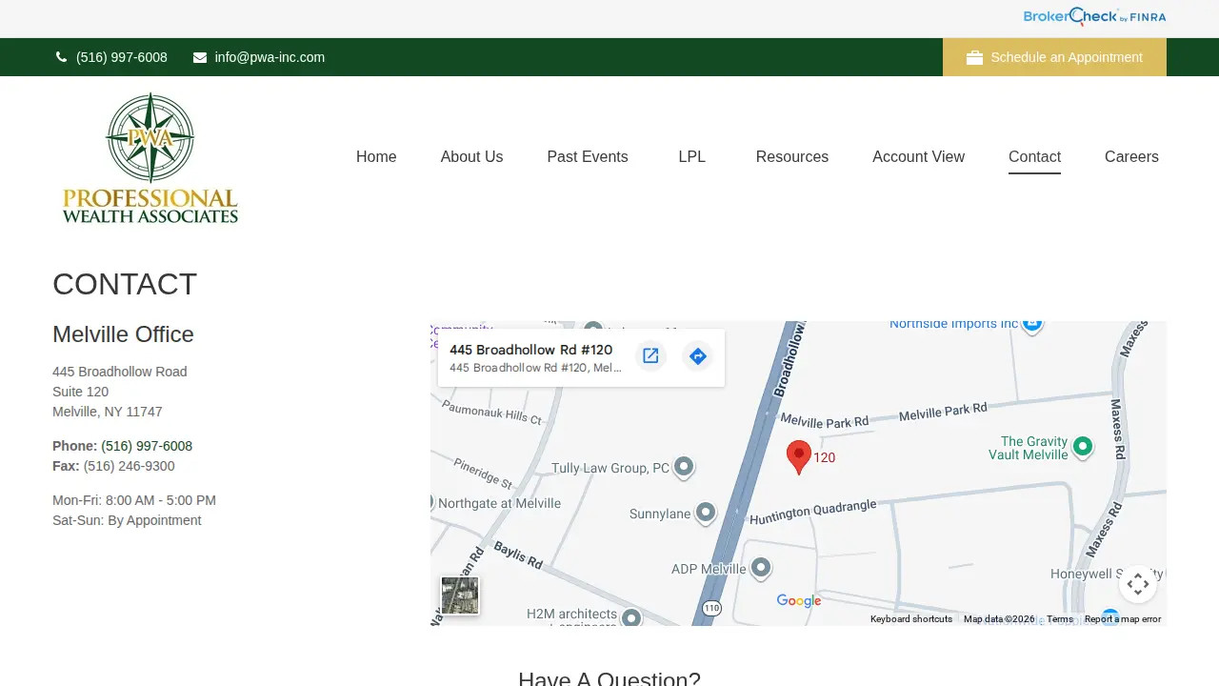Open the BrokerCheck by FINRA logo link

[x=1094, y=16]
